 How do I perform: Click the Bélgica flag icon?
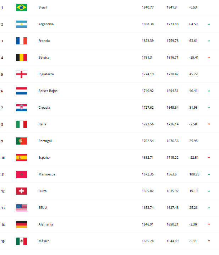click(21, 58)
